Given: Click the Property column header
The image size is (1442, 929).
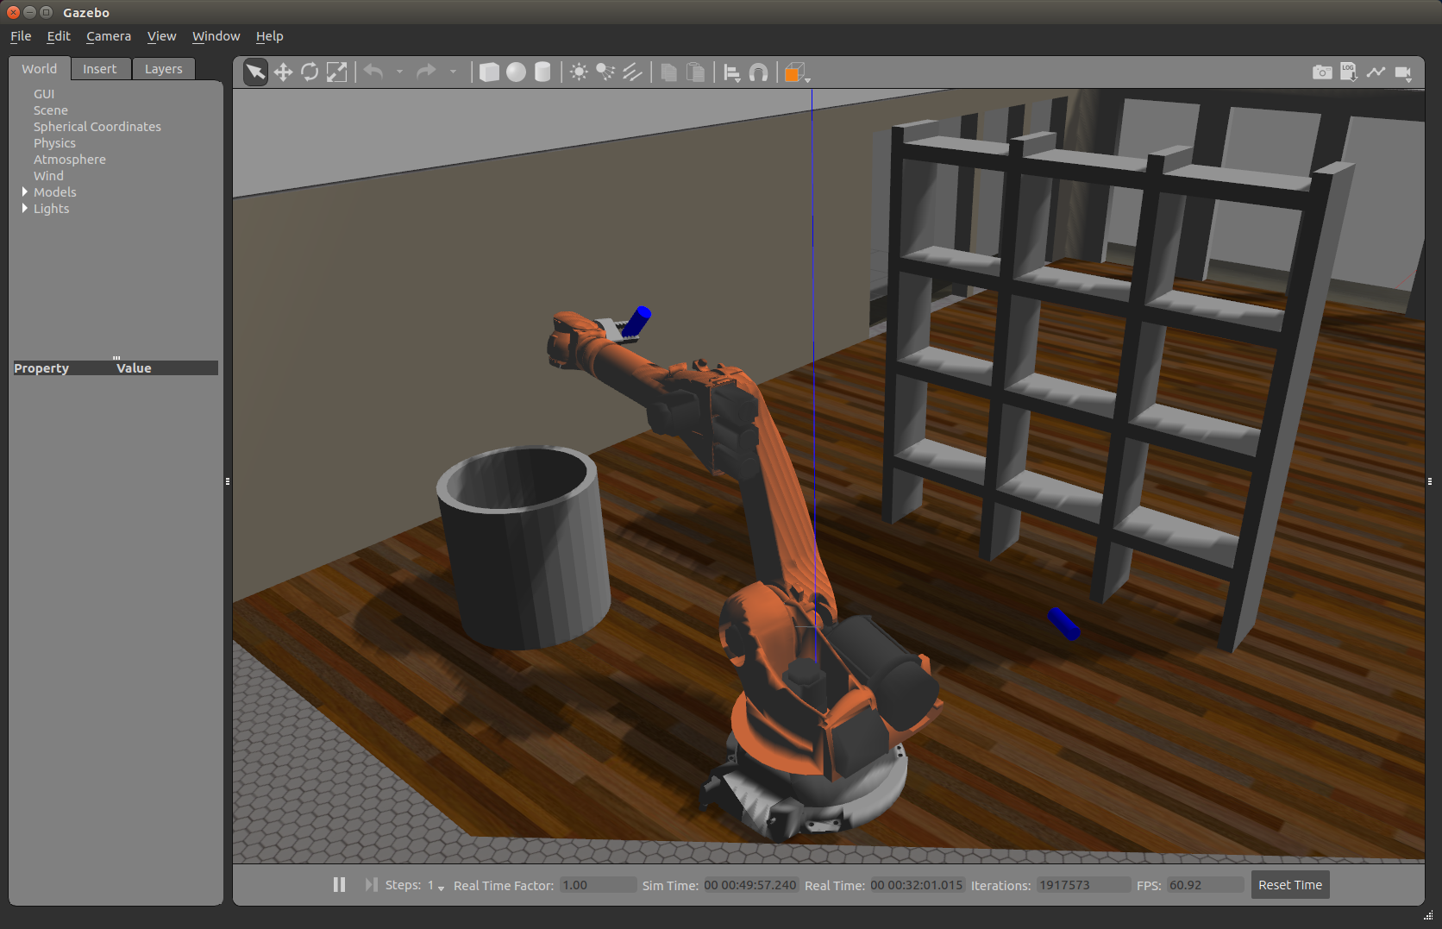Looking at the screenshot, I should point(63,368).
